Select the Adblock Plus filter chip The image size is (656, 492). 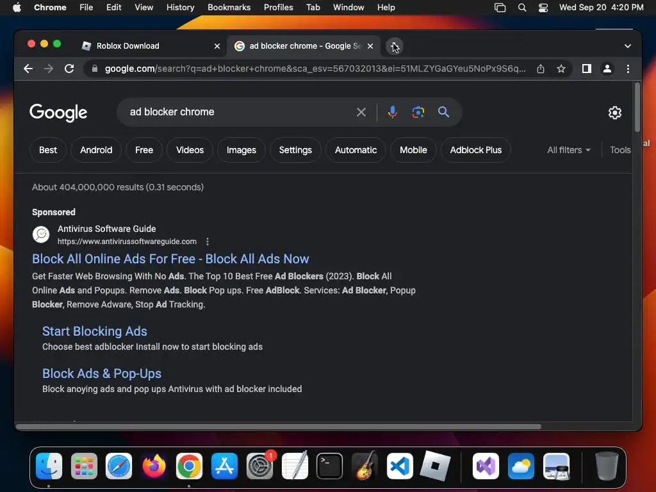click(x=476, y=150)
